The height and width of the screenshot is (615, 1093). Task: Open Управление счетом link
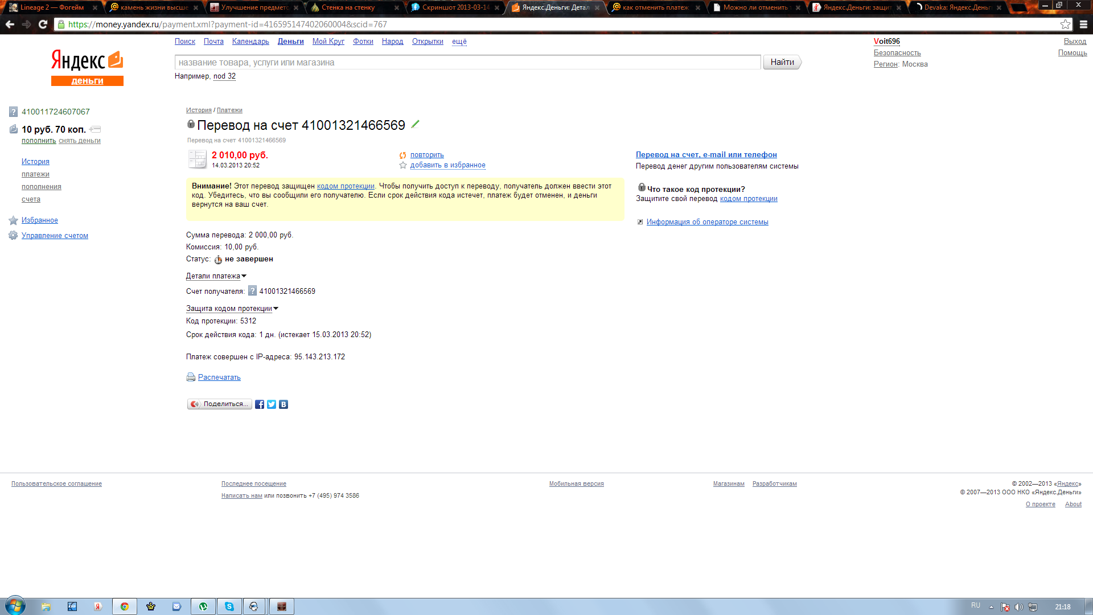55,236
